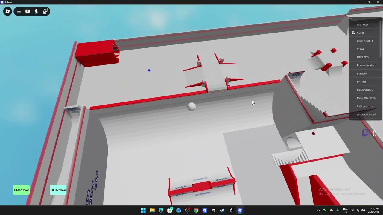Image resolution: width=383 pixels, height=215 pixels.
Task: Select player arkthecat in the list
Action: (365, 25)
